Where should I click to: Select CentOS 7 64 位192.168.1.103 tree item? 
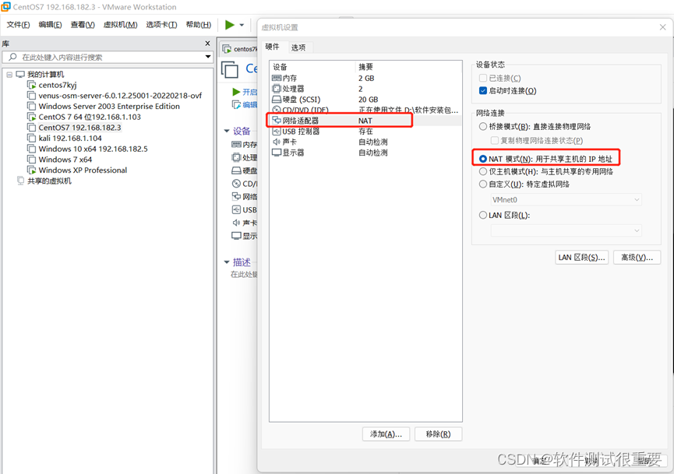coord(90,117)
